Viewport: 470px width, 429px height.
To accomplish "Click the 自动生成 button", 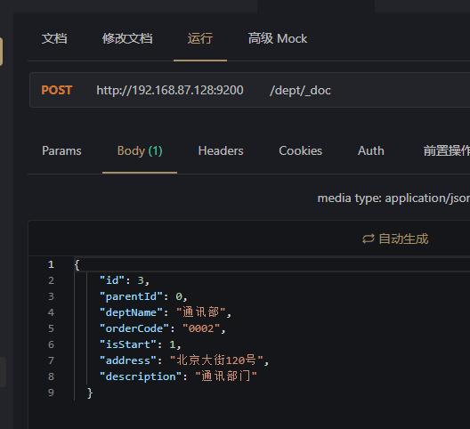I will [x=395, y=239].
